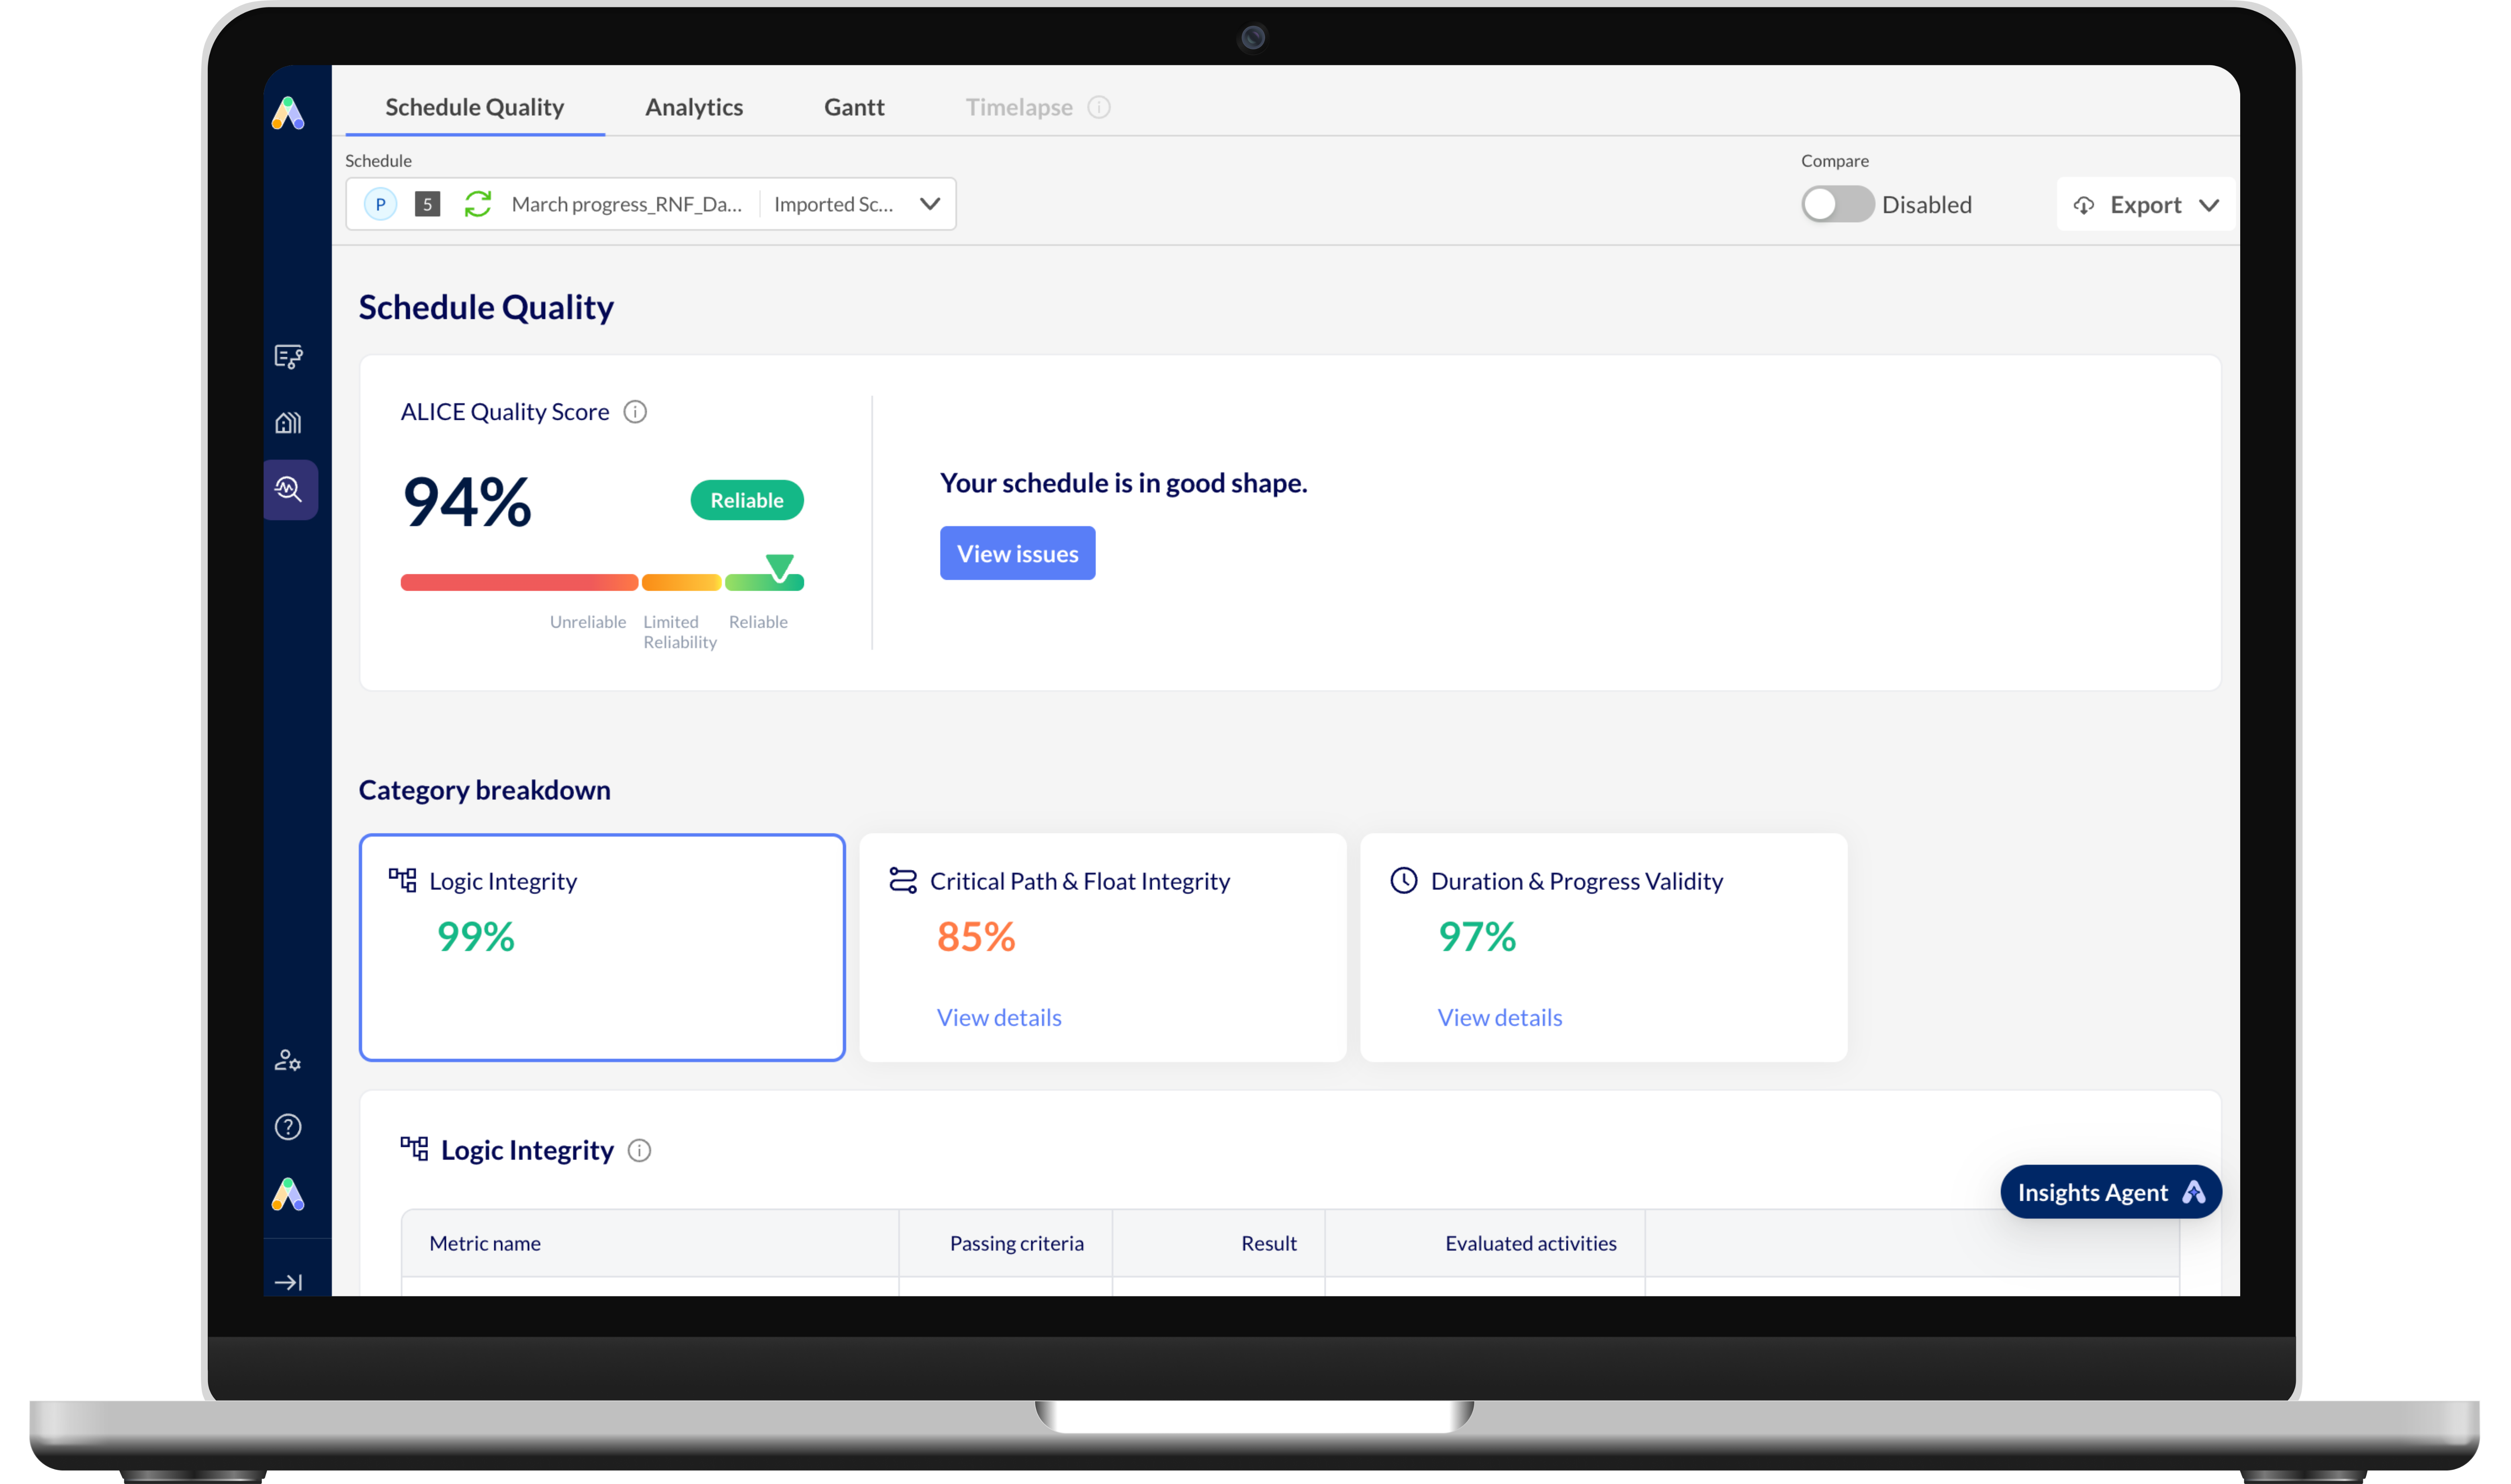The image size is (2511, 1484).
Task: Click the schedule name "March progress_RNF_Da..."
Action: 627,204
